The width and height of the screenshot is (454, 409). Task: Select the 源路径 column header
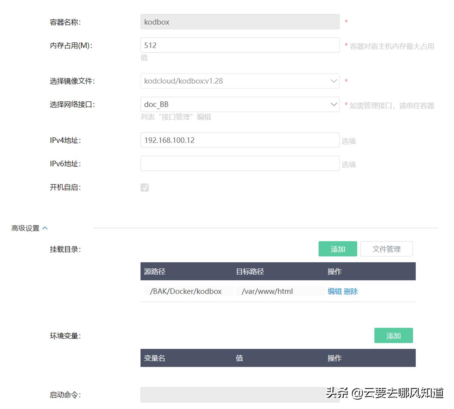point(154,271)
